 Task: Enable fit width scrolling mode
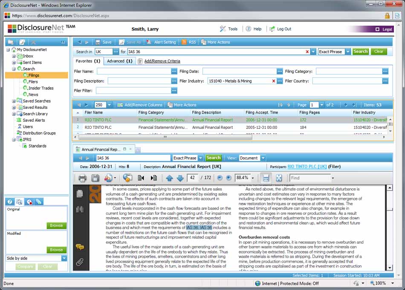(x=266, y=178)
